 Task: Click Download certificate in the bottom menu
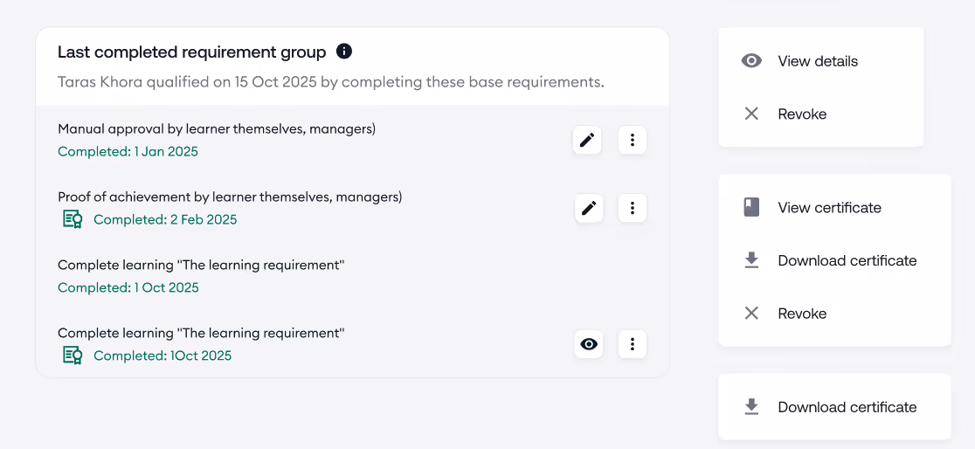pyautogui.click(x=847, y=407)
